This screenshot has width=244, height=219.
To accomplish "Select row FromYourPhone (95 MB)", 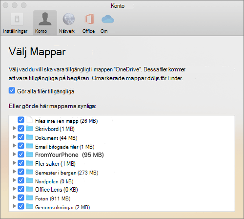I will pyautogui.click(x=69, y=155).
